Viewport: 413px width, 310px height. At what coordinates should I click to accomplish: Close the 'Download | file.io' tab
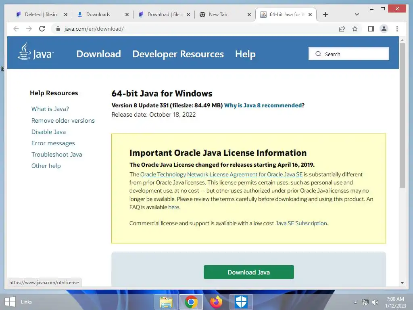pyautogui.click(x=188, y=15)
